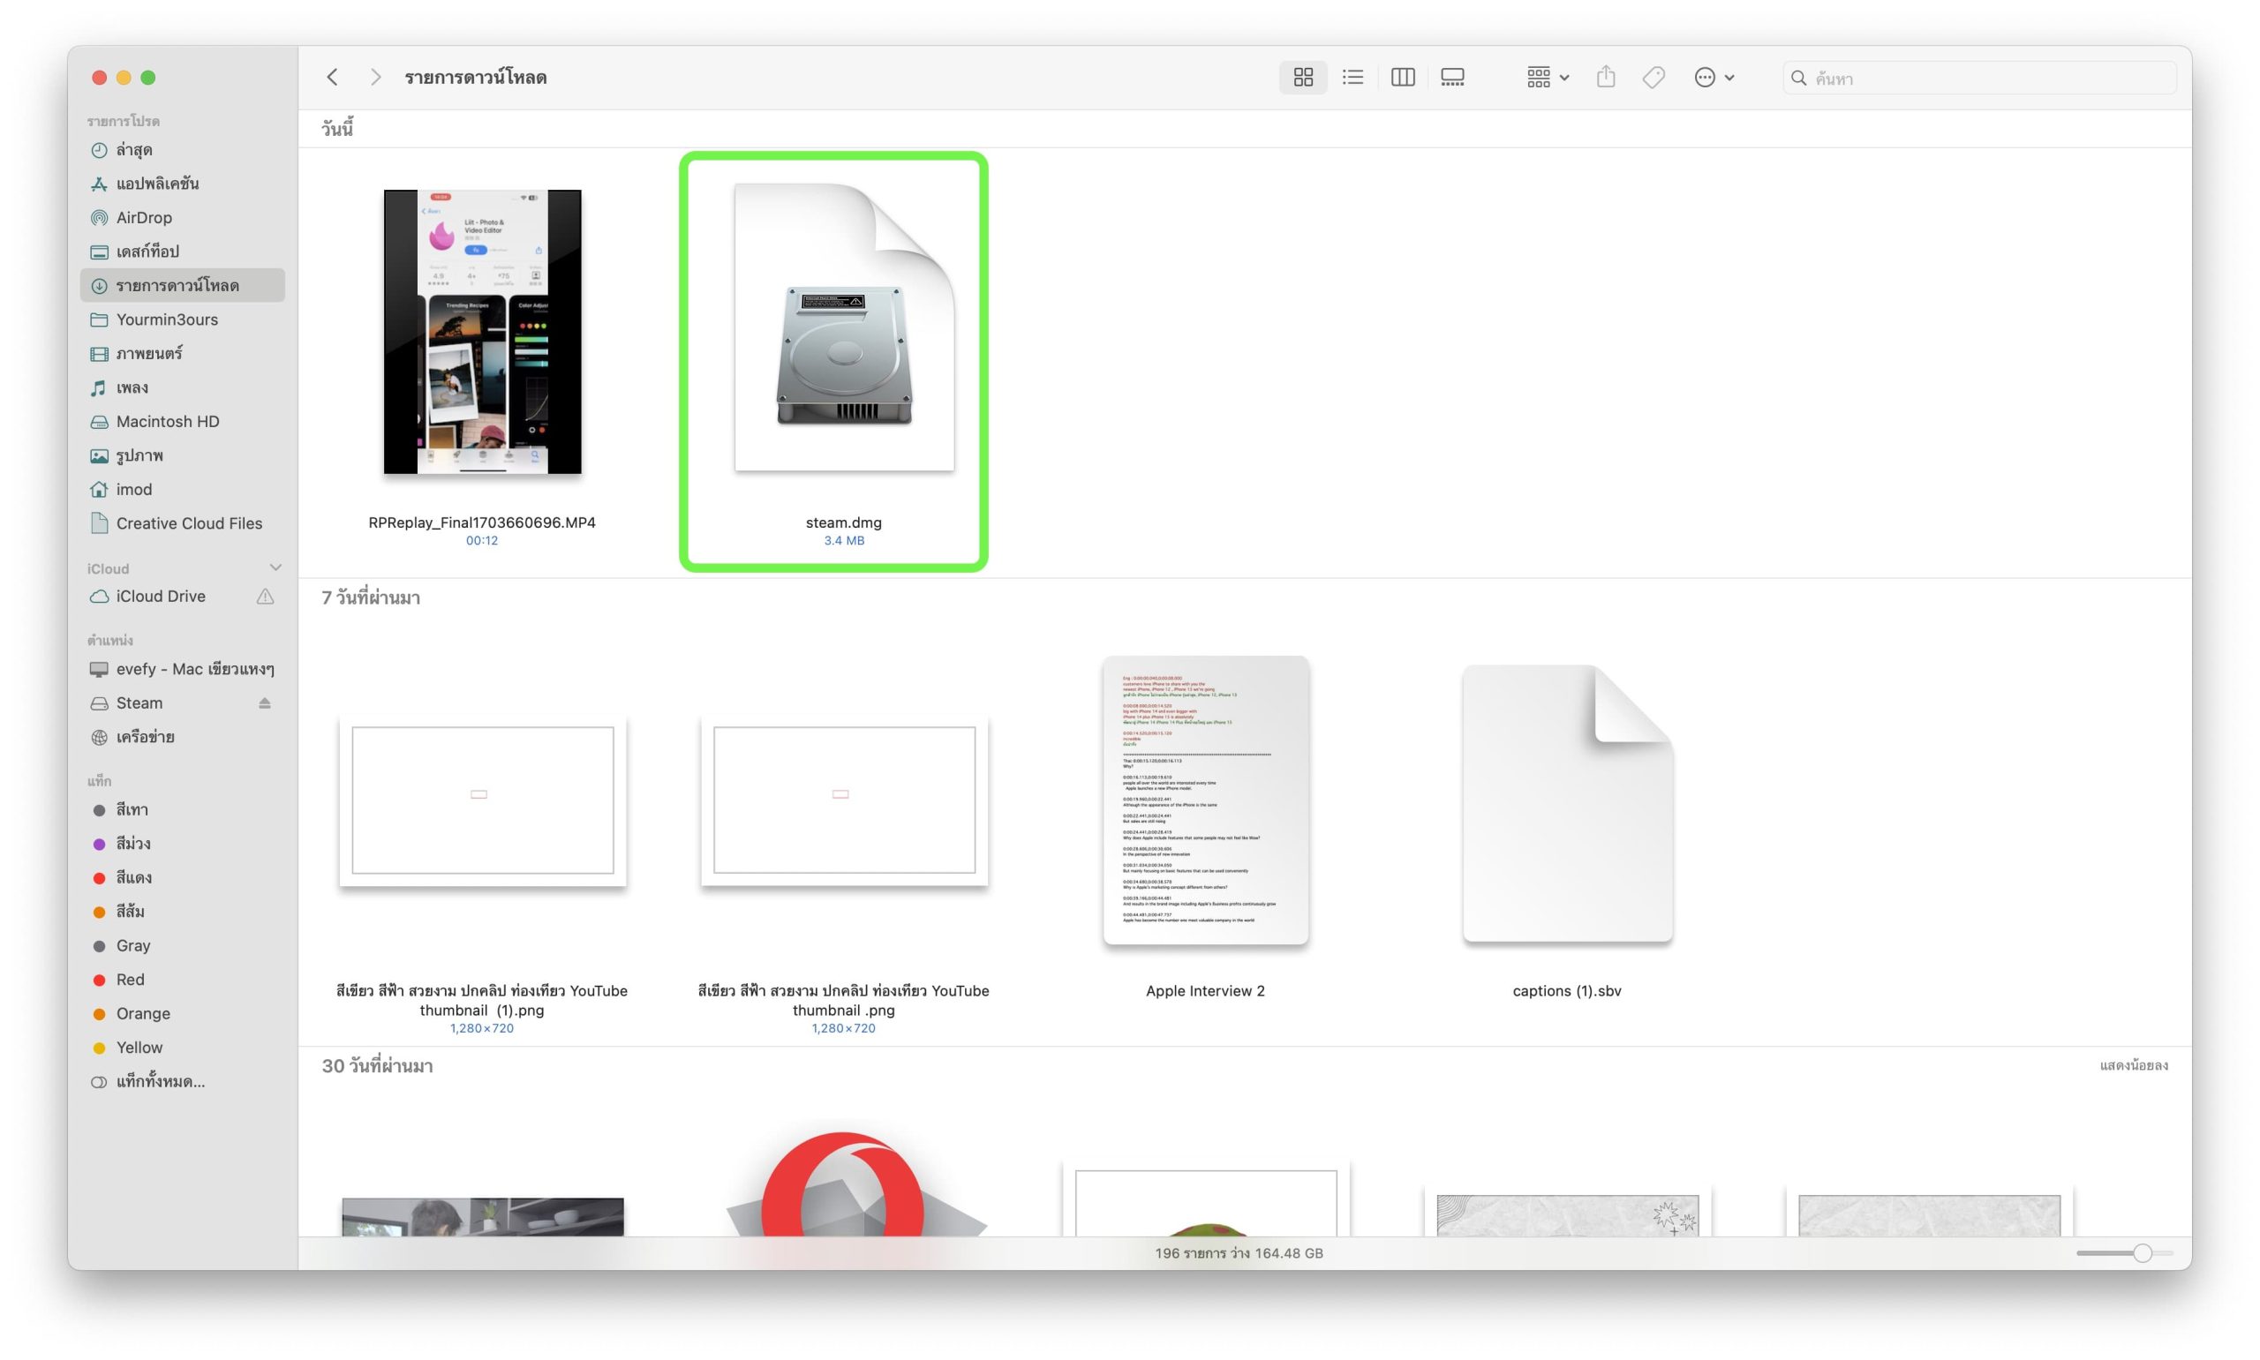Navigate back to previous folder
The height and width of the screenshot is (1360, 2260).
(333, 76)
